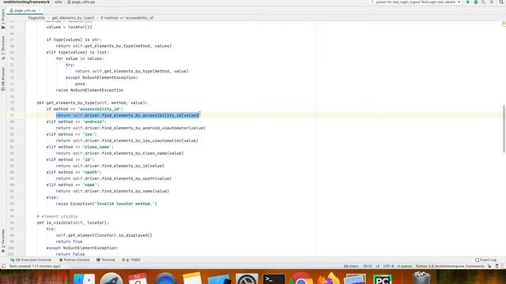Open the search everywhere magnifier icon

tap(501, 2)
